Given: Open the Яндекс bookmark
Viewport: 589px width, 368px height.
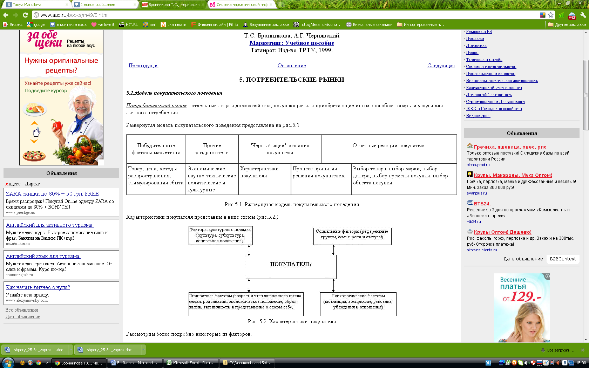Looking at the screenshot, I should coord(13,25).
